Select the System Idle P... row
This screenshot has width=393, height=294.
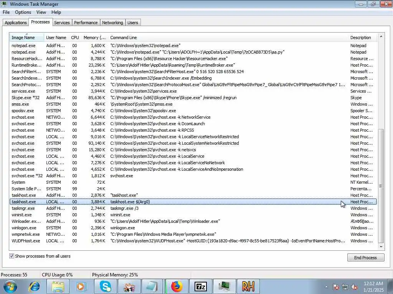pyautogui.click(x=193, y=189)
